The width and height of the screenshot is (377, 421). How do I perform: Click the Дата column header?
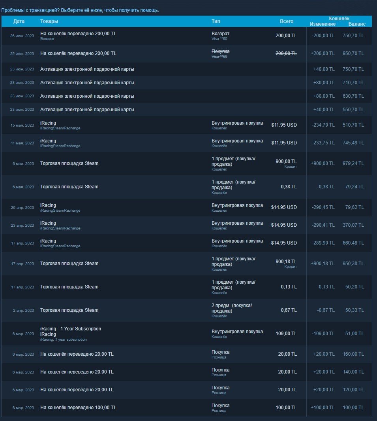click(x=19, y=21)
